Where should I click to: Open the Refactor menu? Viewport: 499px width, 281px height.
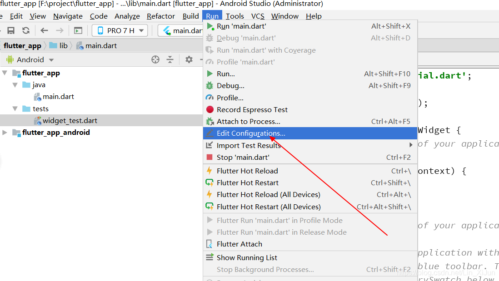161,16
